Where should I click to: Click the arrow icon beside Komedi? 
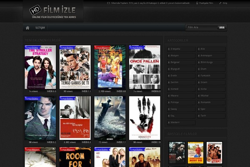point(169,89)
